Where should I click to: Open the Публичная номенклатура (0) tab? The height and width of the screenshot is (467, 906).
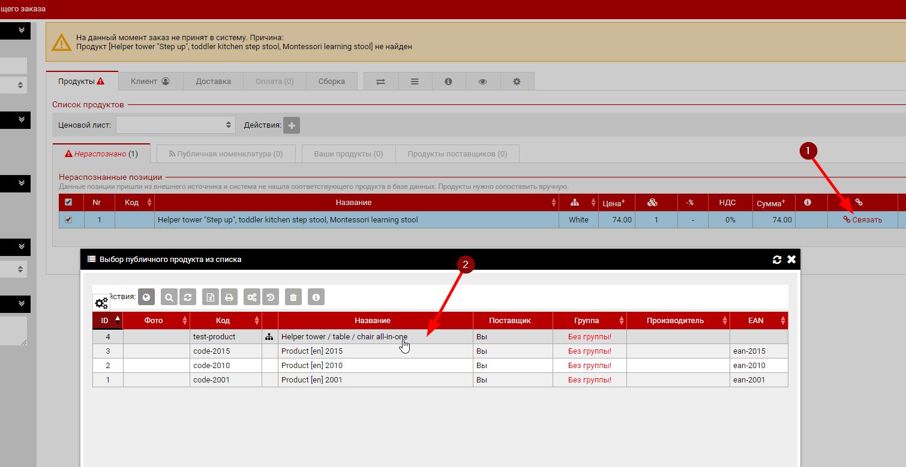click(226, 154)
